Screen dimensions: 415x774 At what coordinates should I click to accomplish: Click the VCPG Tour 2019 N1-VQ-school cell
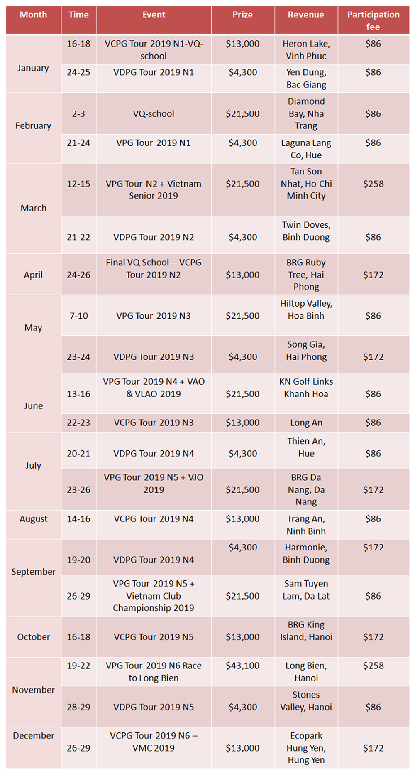click(x=154, y=49)
